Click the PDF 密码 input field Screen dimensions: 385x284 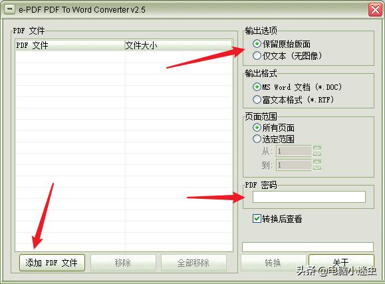click(x=309, y=197)
